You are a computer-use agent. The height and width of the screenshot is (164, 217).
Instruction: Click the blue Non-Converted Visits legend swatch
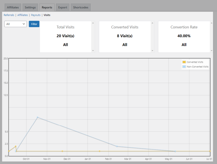click(184, 66)
